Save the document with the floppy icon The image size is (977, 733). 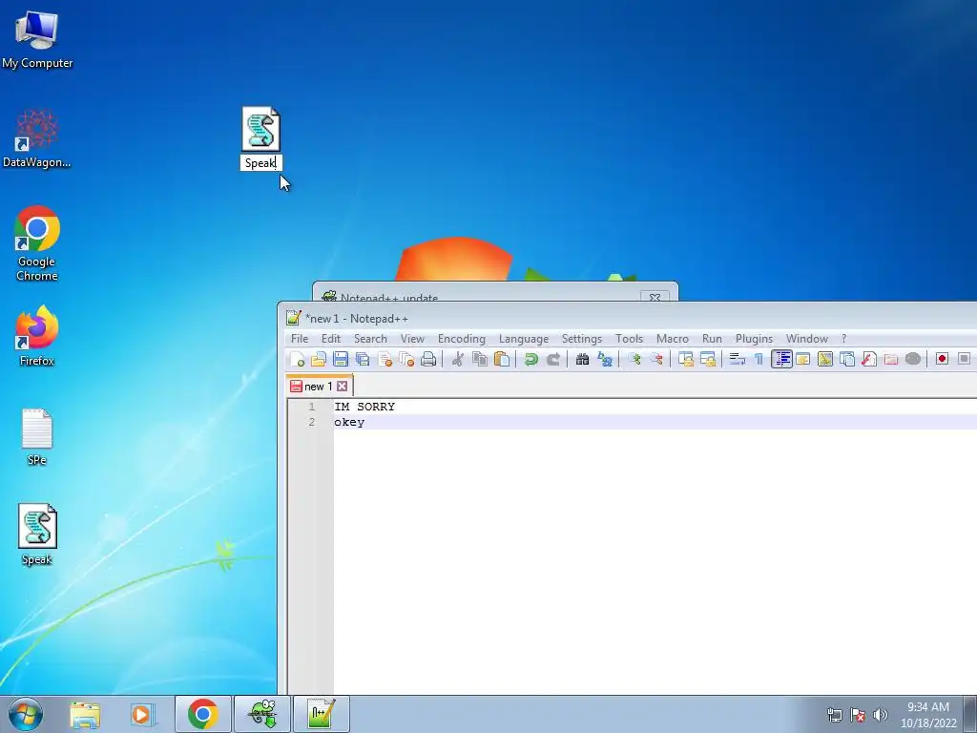341,359
